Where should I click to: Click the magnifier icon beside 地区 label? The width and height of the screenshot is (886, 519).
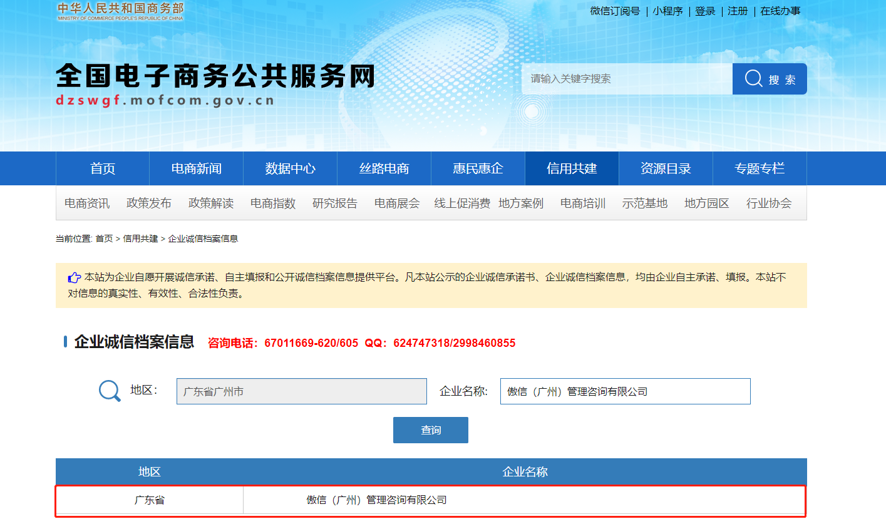tap(110, 391)
